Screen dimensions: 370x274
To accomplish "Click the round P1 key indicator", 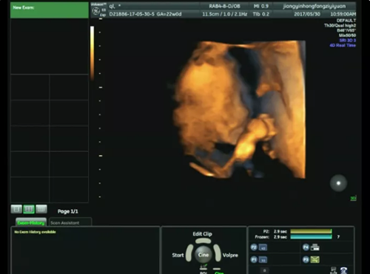I will coord(254,259).
